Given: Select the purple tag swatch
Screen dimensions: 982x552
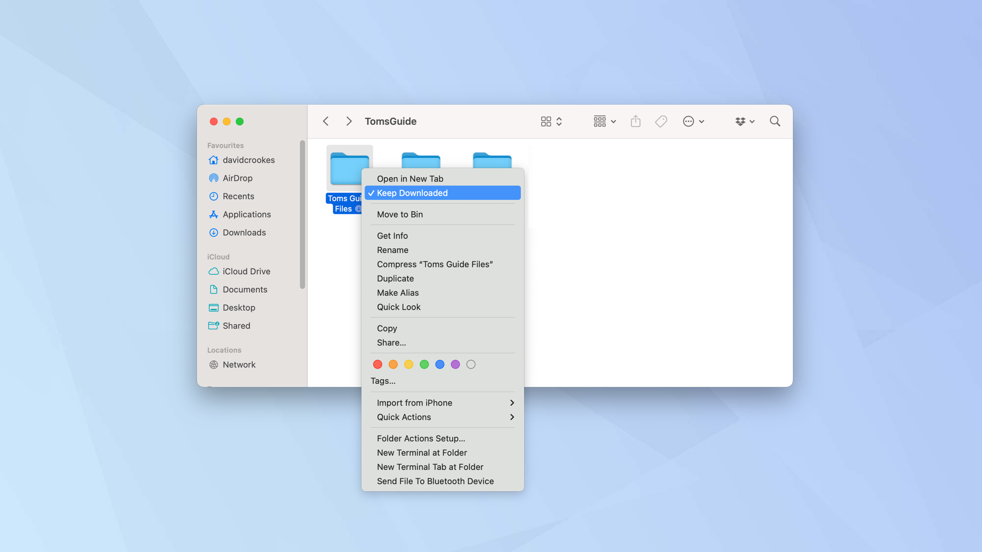Looking at the screenshot, I should [x=455, y=364].
